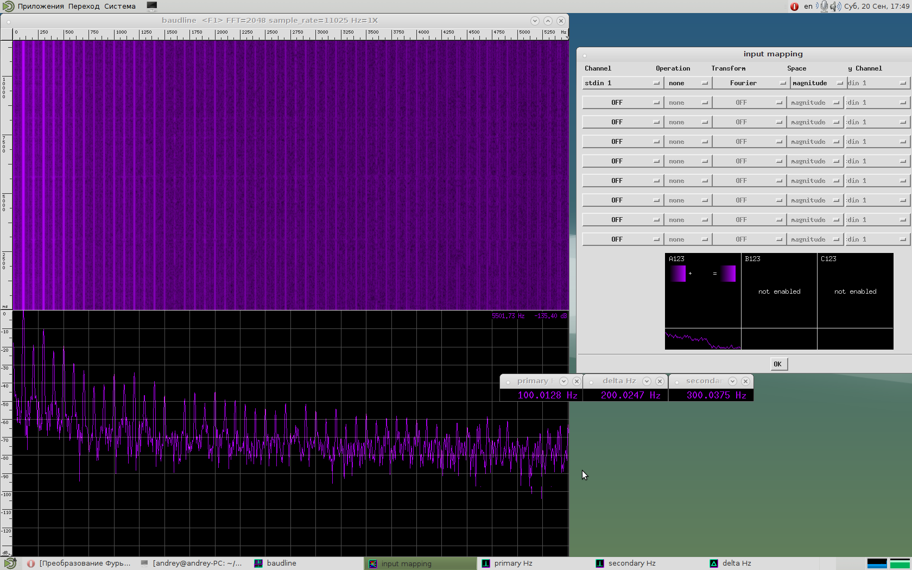Switch to the second workspace in pager
The height and width of the screenshot is (570, 912).
click(900, 563)
